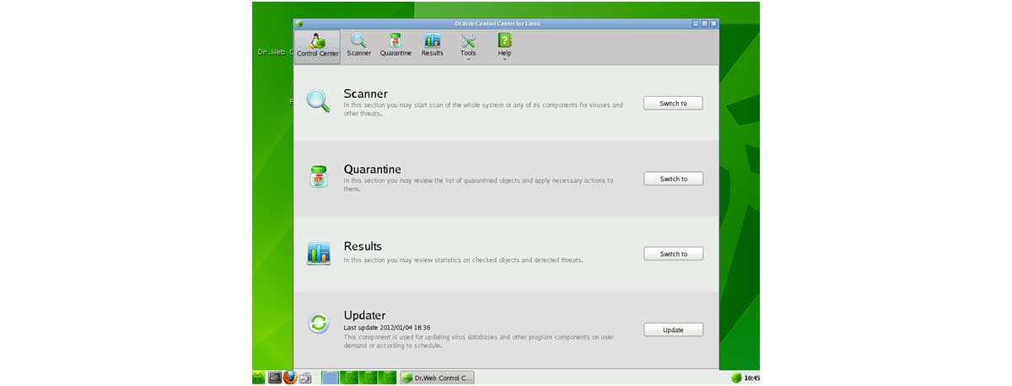Image resolution: width=1012 pixels, height=386 pixels.
Task: Click the Scanner section magnifier icon
Action: pos(318,102)
